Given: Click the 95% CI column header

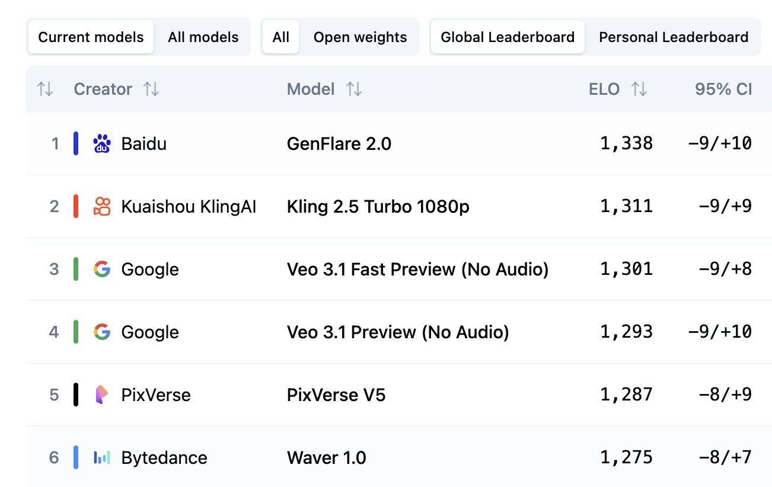Looking at the screenshot, I should click(x=723, y=89).
